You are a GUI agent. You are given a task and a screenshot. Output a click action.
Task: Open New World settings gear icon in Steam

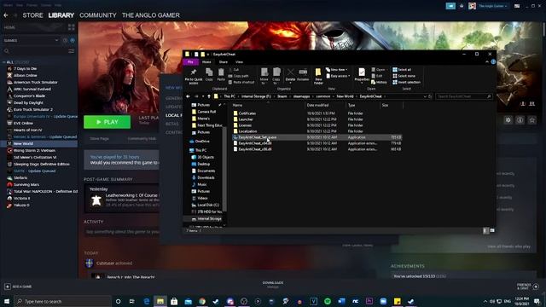508,120
